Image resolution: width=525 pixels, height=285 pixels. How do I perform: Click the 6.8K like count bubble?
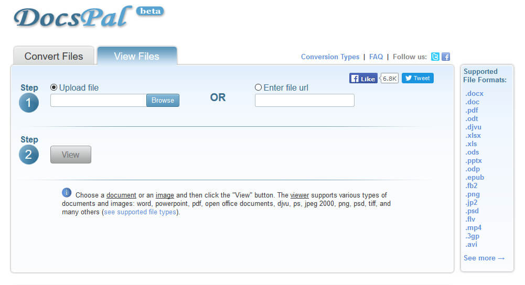(x=389, y=78)
